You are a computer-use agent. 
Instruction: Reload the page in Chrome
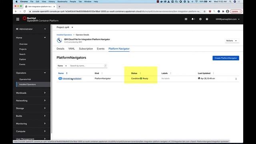(25, 12)
